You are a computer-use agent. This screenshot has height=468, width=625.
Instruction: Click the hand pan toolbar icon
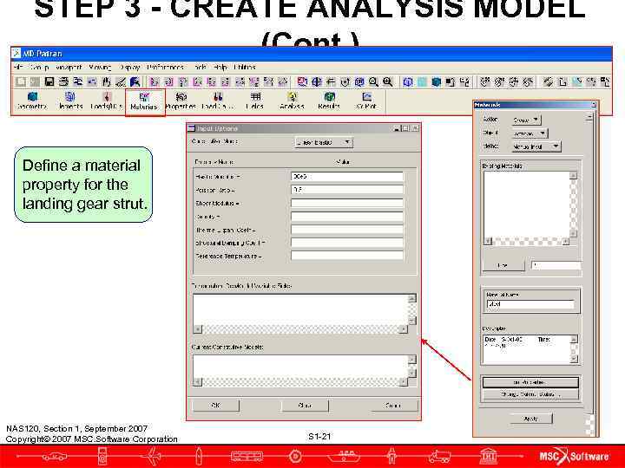tap(106, 82)
